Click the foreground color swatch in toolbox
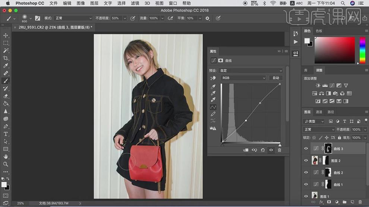Image resolution: width=369 pixels, height=207 pixels. coord(4,185)
